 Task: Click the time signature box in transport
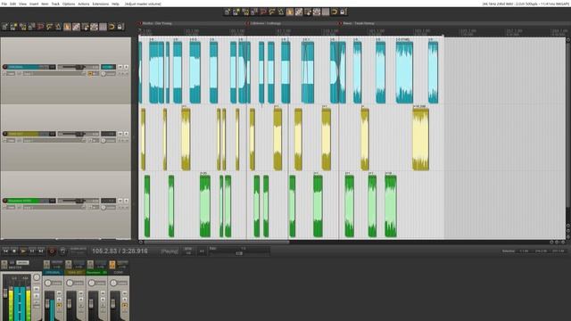(x=202, y=251)
